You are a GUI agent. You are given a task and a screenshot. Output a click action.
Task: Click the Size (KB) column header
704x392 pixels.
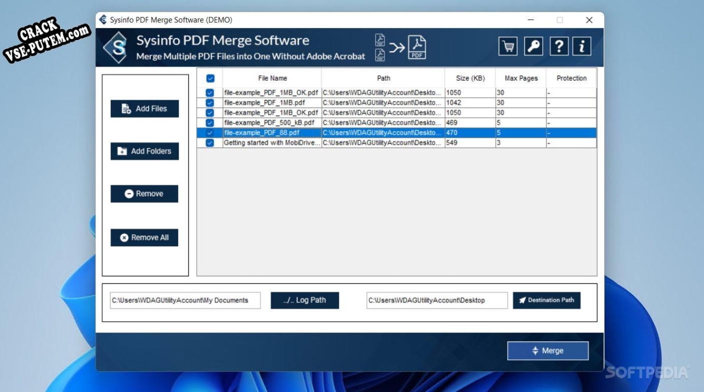coord(470,78)
